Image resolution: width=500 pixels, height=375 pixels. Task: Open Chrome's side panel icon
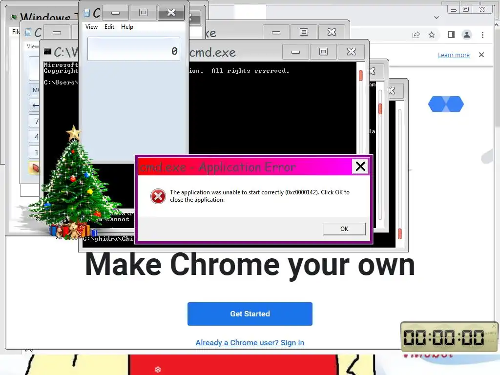(451, 35)
